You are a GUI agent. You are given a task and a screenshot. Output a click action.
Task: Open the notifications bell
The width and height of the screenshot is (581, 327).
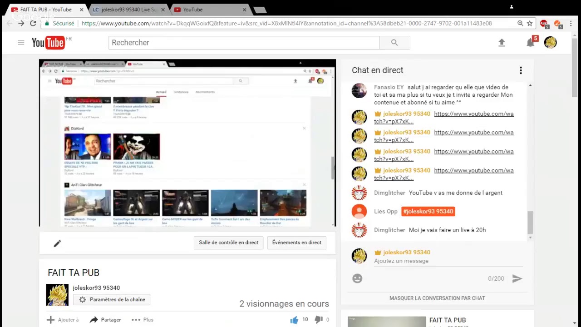(x=530, y=43)
